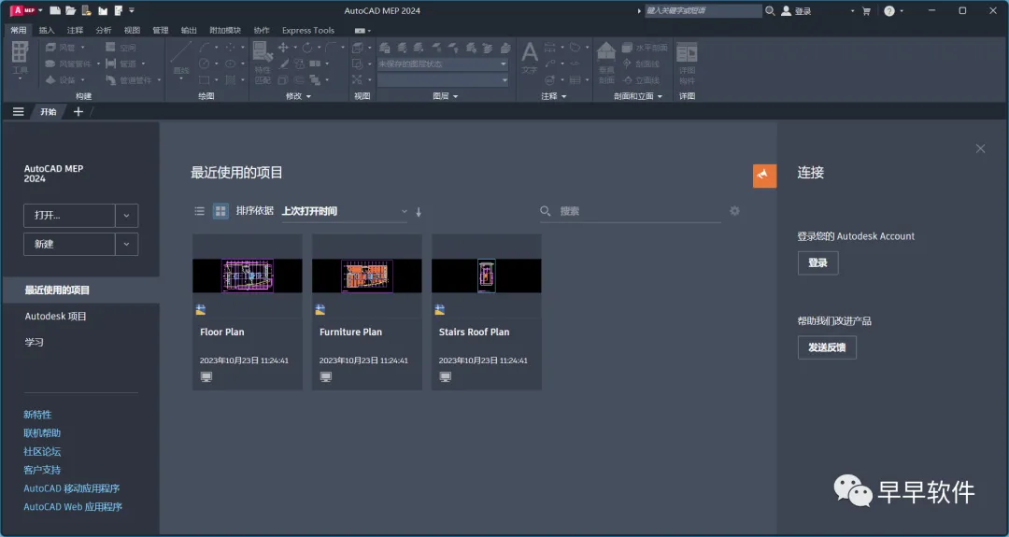Click the help question mark icon
1009x537 pixels.
(889, 11)
